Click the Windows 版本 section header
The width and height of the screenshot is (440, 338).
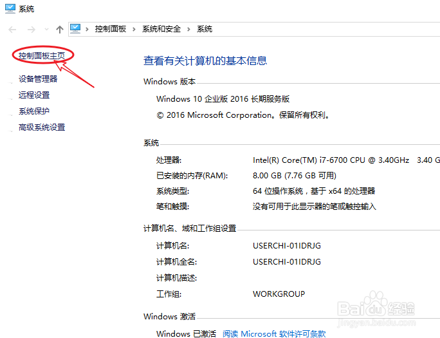point(169,81)
